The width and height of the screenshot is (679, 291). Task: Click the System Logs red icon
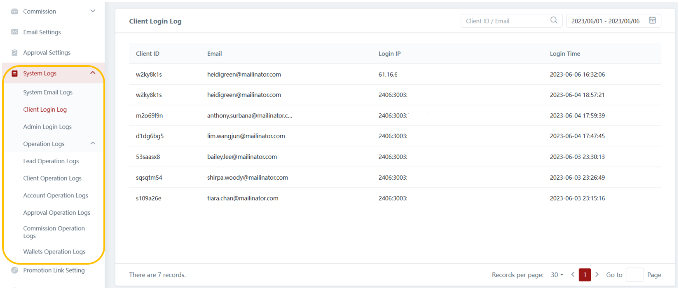14,73
